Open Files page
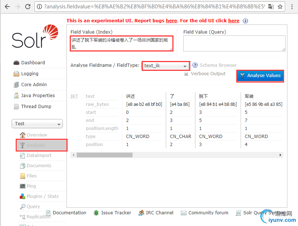 click(31, 176)
